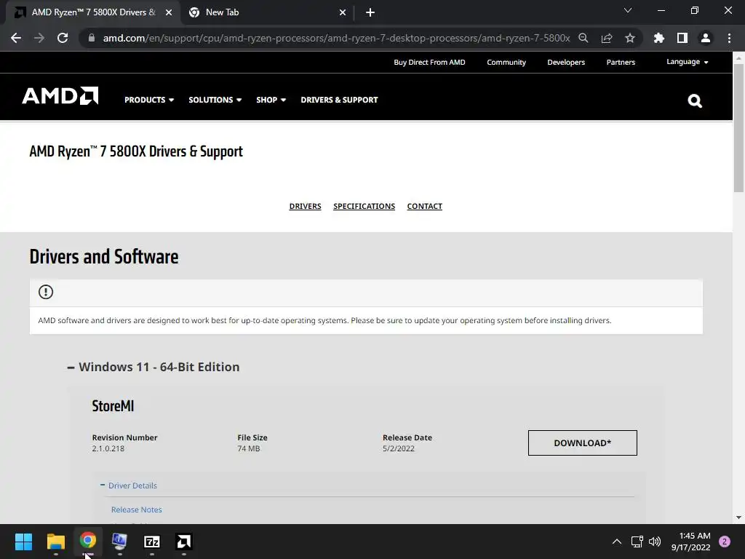
Task: Open File Explorer from taskbar
Action: click(x=55, y=542)
